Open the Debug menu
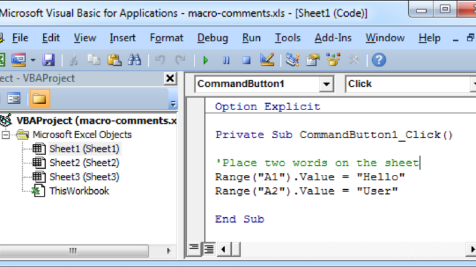The image size is (476, 267). click(x=212, y=38)
